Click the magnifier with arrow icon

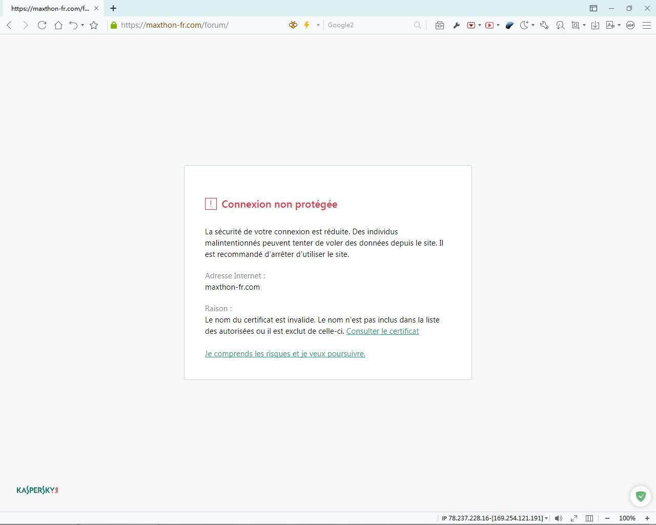click(x=560, y=25)
